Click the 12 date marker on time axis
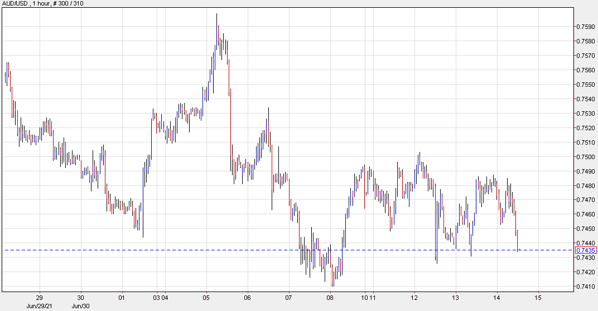 coord(414,297)
